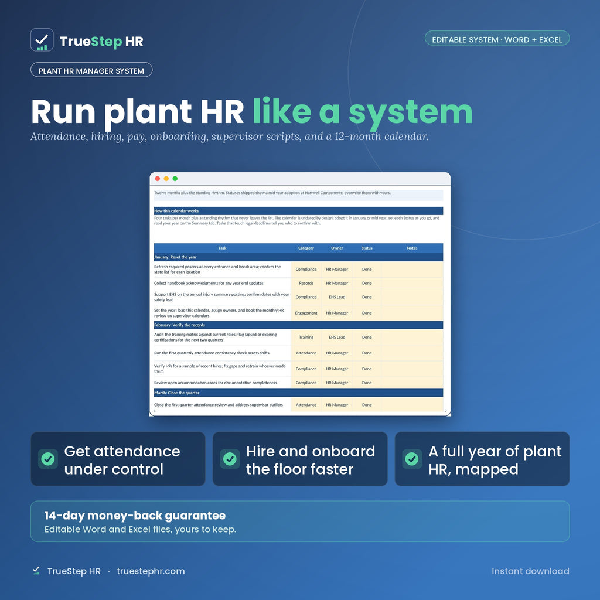This screenshot has height=600, width=600.
Task: Click the Collect handbook acknowledgments task cell
Action: tap(222, 283)
